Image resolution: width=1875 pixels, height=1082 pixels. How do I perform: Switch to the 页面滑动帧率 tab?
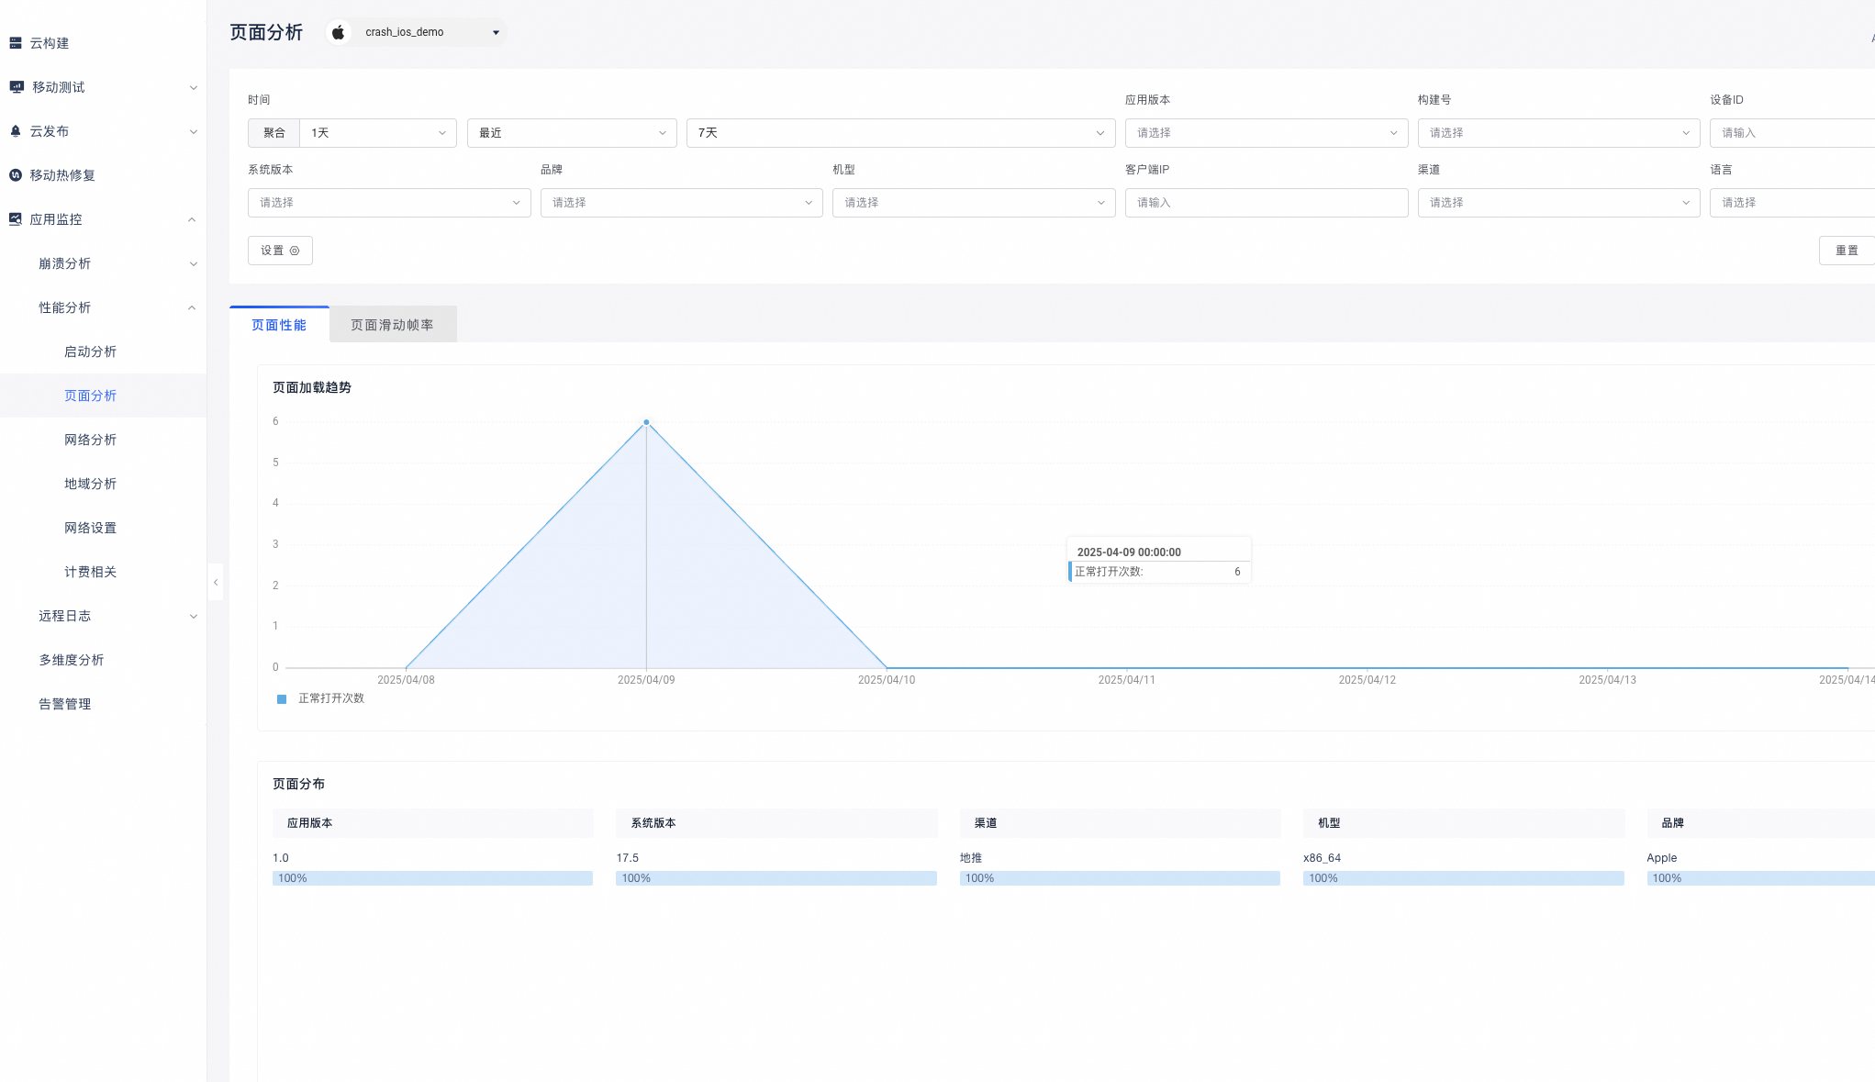coord(393,325)
